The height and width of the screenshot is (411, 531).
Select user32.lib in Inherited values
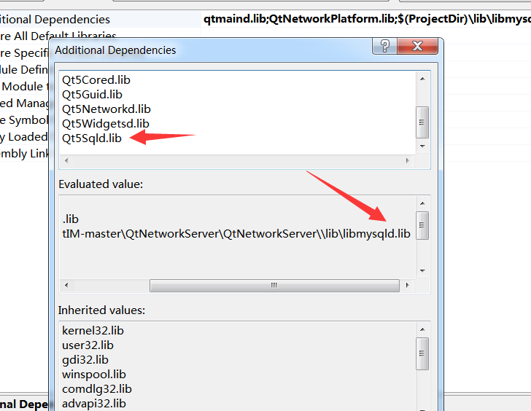[88, 345]
